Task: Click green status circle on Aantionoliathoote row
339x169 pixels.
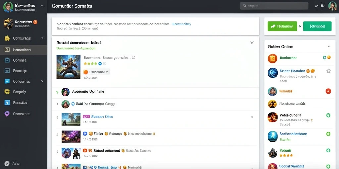Action: (328, 134)
